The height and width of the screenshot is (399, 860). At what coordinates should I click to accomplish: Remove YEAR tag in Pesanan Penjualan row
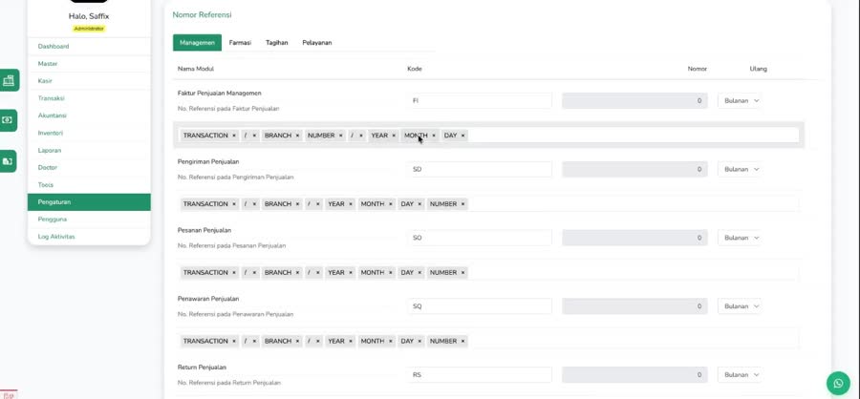pos(351,272)
